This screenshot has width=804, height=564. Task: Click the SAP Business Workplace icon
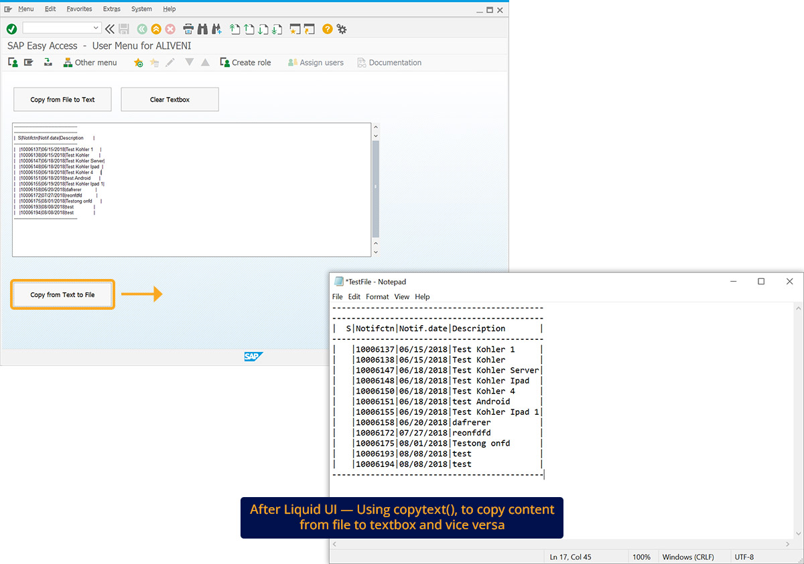click(48, 62)
